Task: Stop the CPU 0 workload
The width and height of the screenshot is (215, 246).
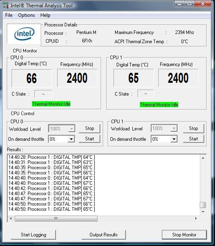Action: point(90,128)
